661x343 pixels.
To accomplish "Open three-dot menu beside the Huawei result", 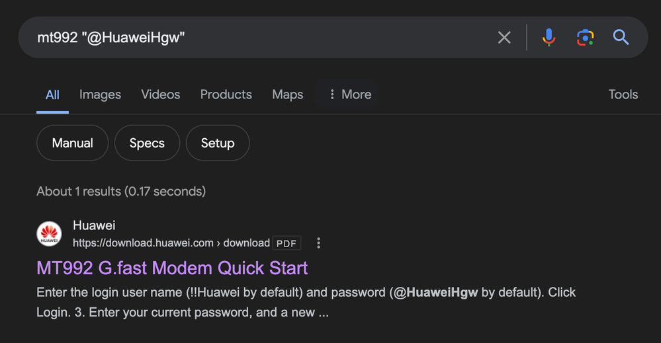I will point(318,243).
